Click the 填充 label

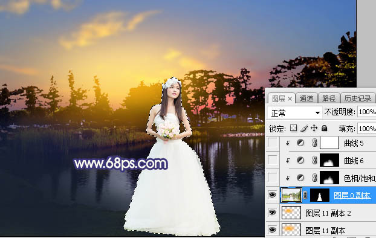click(x=347, y=129)
